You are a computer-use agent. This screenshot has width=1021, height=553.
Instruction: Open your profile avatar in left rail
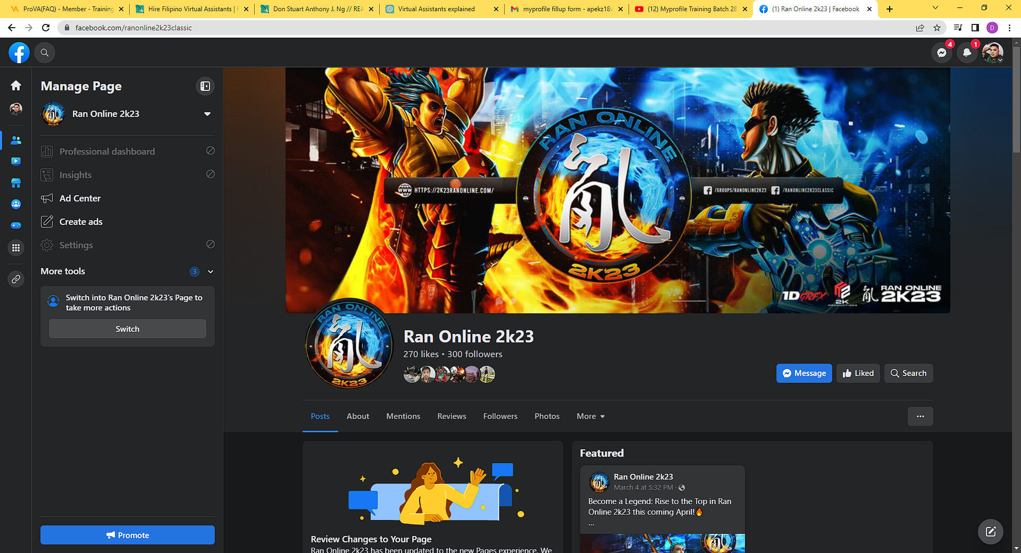[16, 109]
